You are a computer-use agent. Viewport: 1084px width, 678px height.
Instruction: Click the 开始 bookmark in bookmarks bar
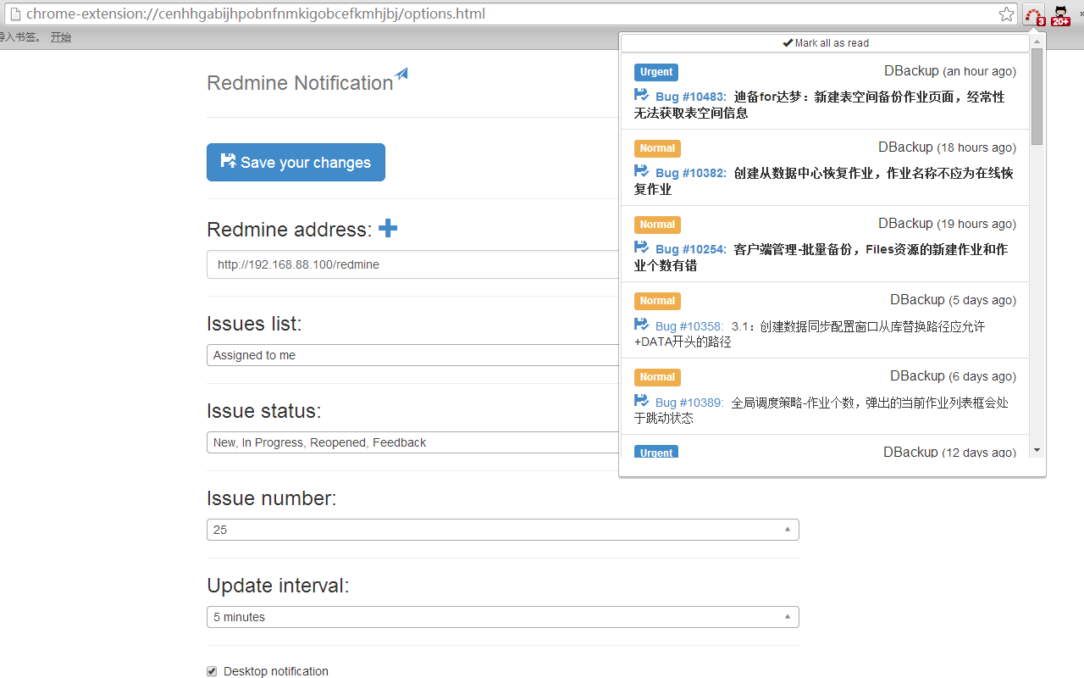[61, 37]
